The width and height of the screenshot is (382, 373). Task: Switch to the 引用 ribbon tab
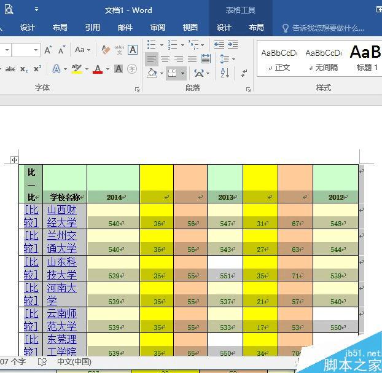tap(93, 27)
